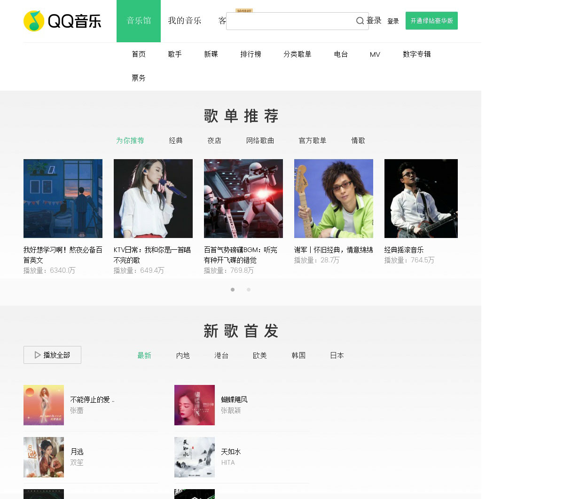Click the 开通绿钻豪华版 button
The height and width of the screenshot is (499, 564).
[431, 21]
